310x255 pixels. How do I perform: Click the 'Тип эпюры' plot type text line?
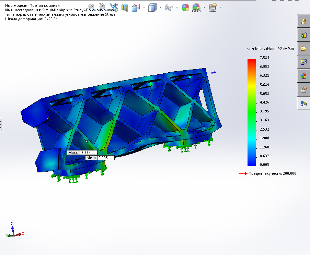point(60,14)
